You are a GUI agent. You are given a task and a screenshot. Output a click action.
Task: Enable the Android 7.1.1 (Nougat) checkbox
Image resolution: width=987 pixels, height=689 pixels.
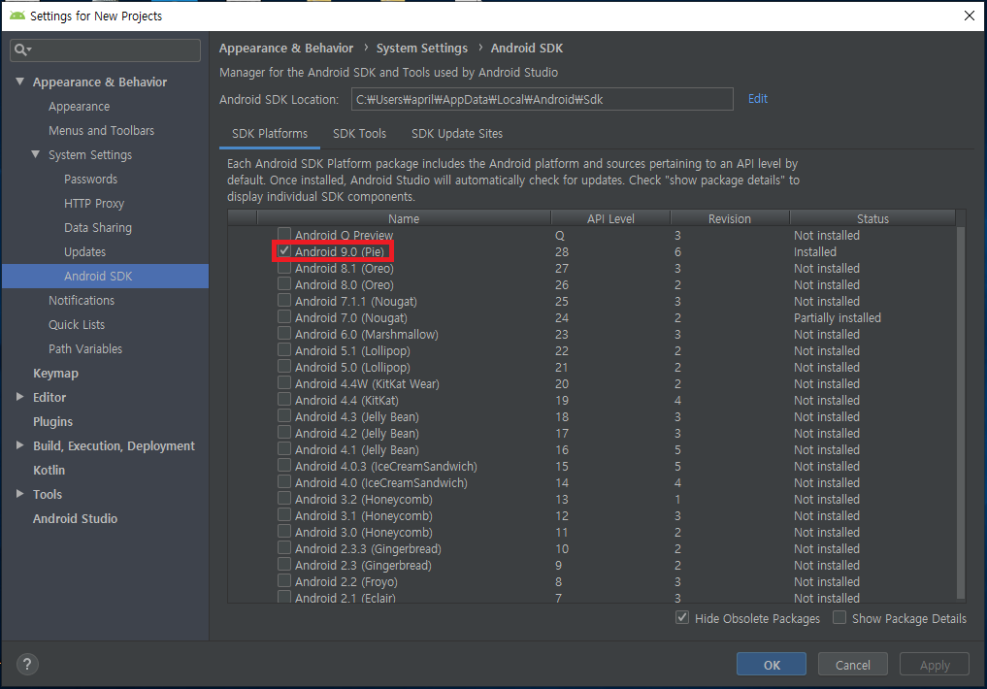click(284, 301)
